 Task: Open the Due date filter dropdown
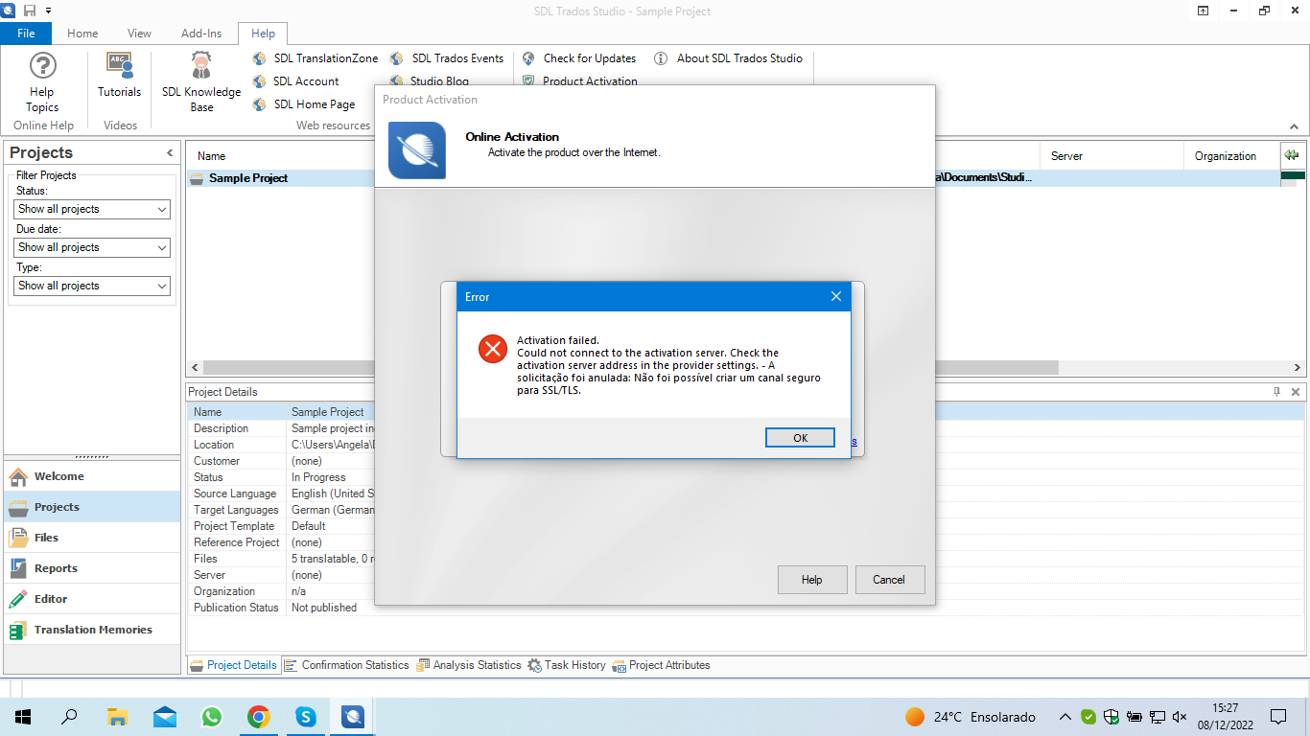91,247
